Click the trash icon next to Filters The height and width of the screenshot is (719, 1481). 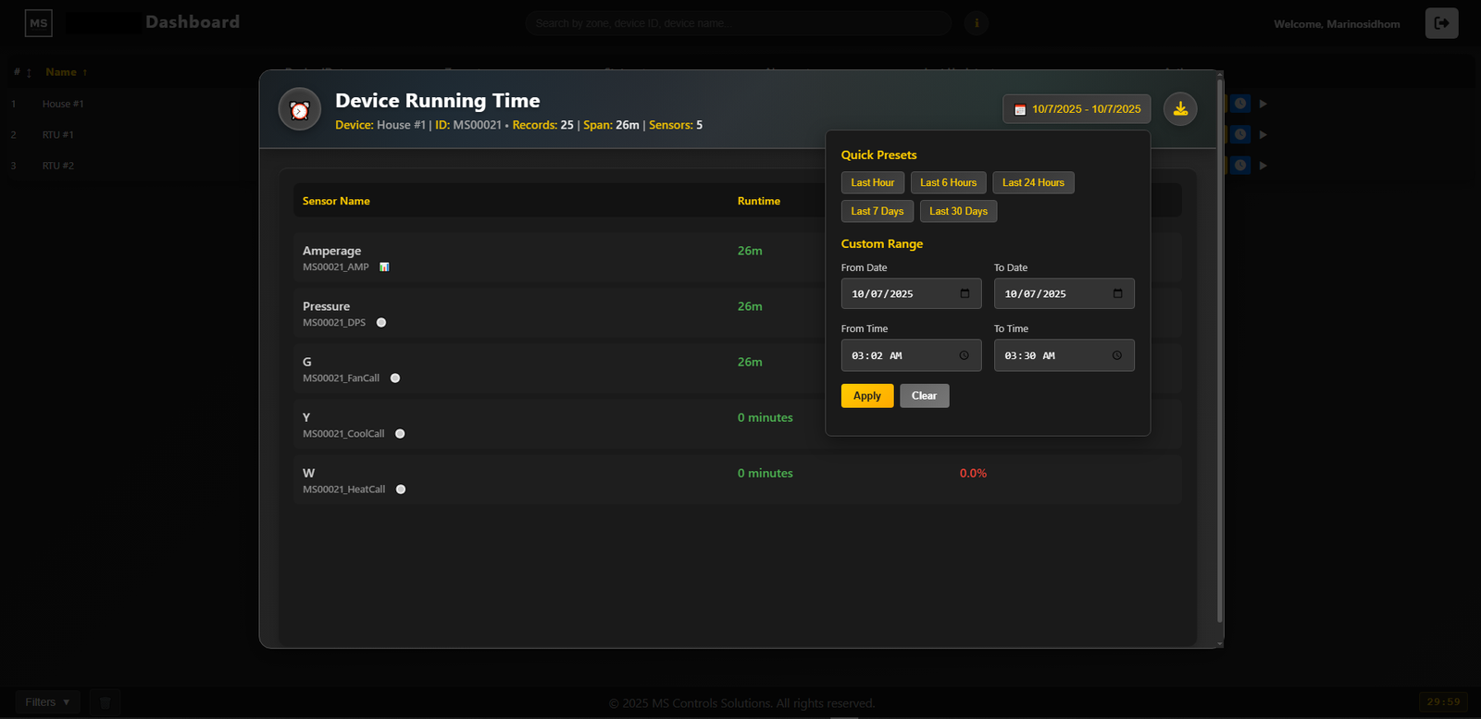click(x=105, y=702)
